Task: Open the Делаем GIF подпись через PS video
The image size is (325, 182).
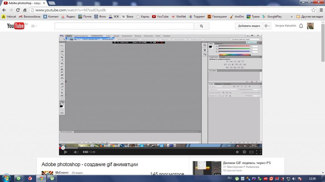Action: [247, 163]
